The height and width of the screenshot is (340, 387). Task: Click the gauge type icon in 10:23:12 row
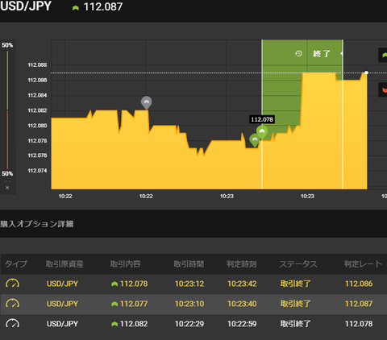tap(12, 284)
